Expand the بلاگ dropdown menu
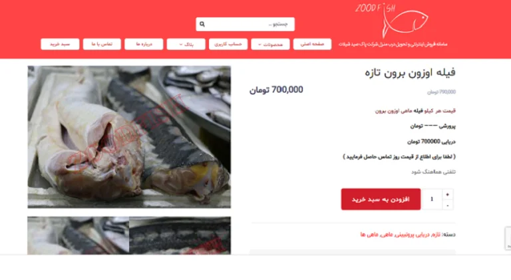511x280 pixels. coord(186,45)
